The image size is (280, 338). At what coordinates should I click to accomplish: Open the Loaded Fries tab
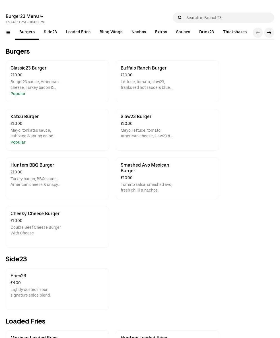tap(78, 32)
